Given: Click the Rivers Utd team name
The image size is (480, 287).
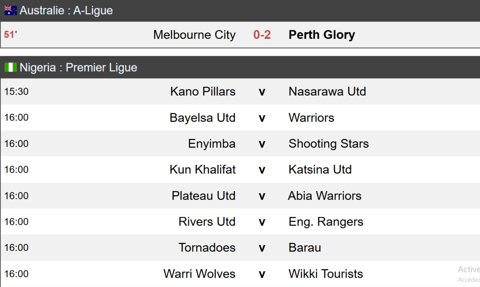Looking at the screenshot, I should click(x=207, y=222).
